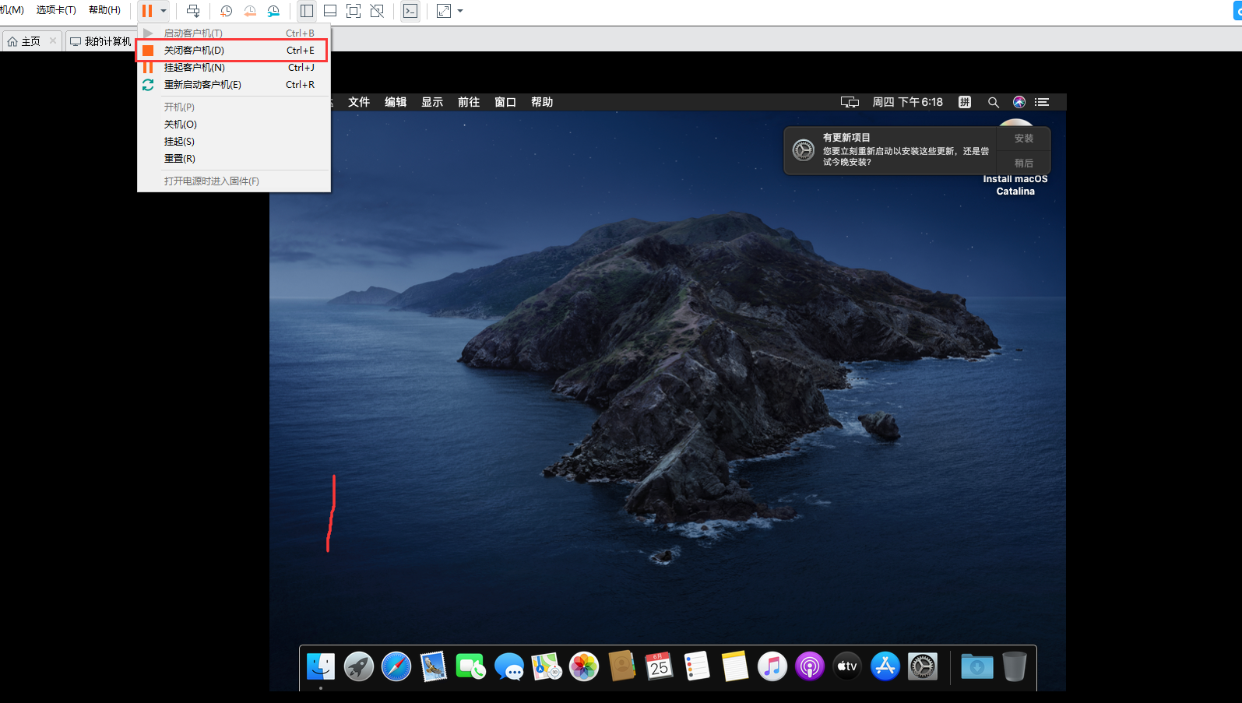Click 安装 in update notification
The height and width of the screenshot is (703, 1242).
[x=1024, y=139]
